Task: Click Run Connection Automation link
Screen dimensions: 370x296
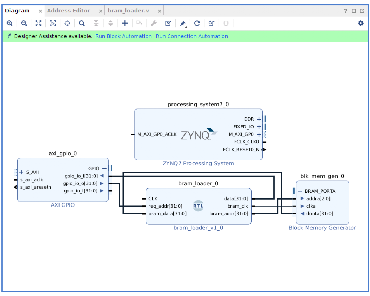Action: click(x=192, y=36)
